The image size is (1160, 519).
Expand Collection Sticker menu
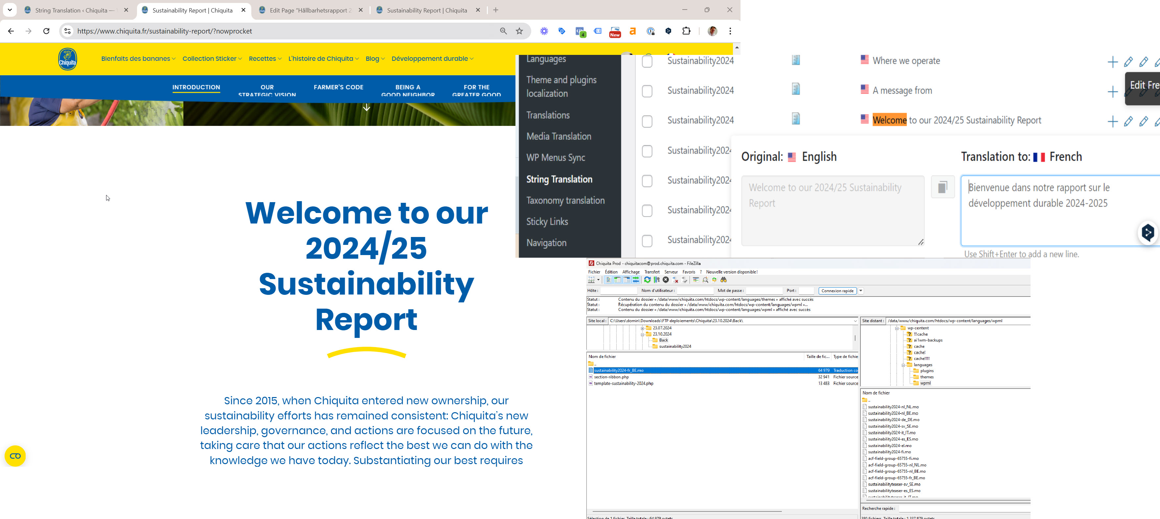[212, 59]
